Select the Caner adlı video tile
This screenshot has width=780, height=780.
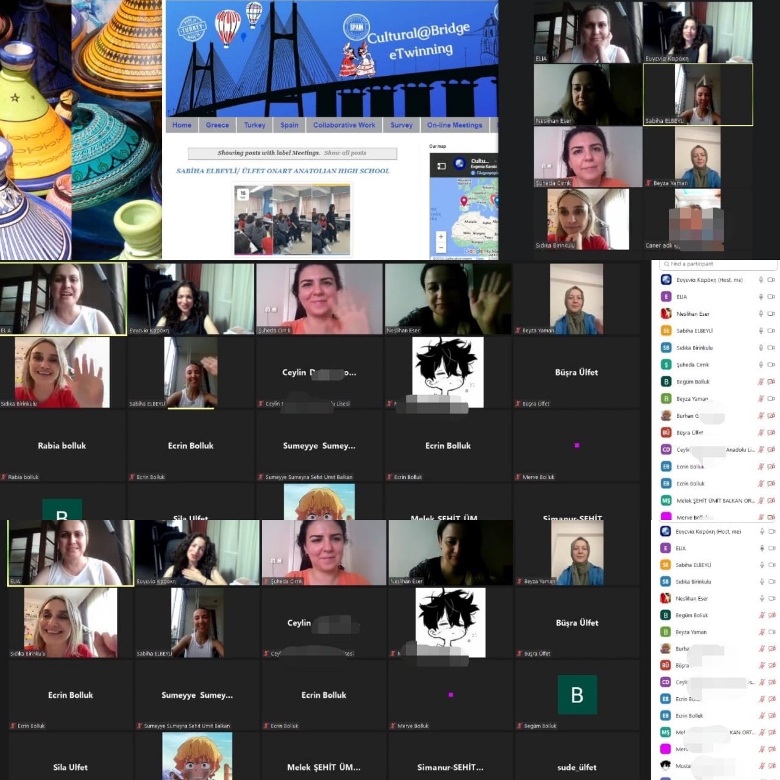(x=697, y=220)
